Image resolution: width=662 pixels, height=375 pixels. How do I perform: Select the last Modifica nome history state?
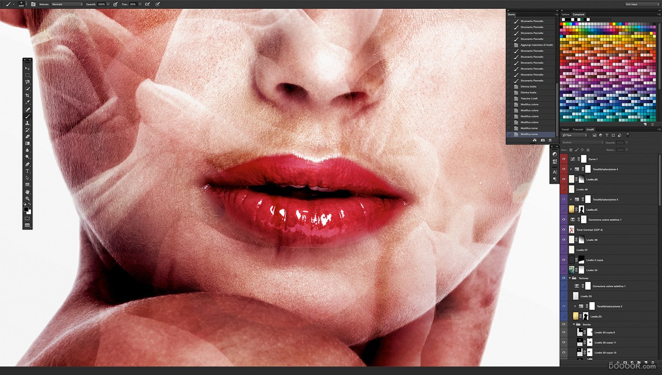[x=531, y=134]
